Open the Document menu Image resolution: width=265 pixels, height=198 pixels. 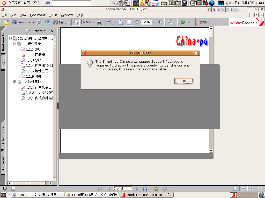tap(38, 15)
